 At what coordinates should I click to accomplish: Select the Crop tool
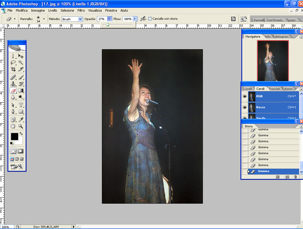(13, 69)
